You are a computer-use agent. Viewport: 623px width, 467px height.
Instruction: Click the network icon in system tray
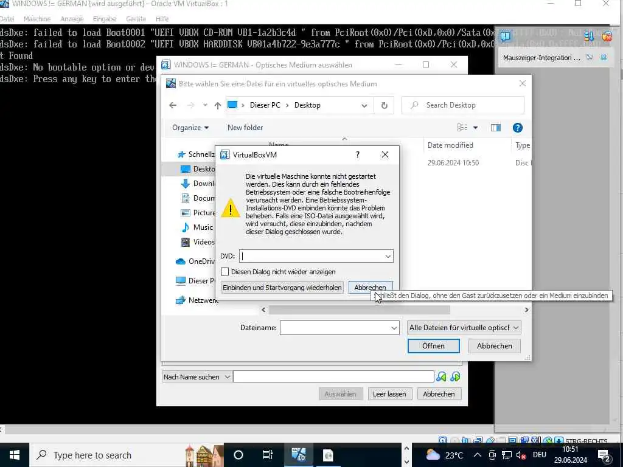pos(507,455)
